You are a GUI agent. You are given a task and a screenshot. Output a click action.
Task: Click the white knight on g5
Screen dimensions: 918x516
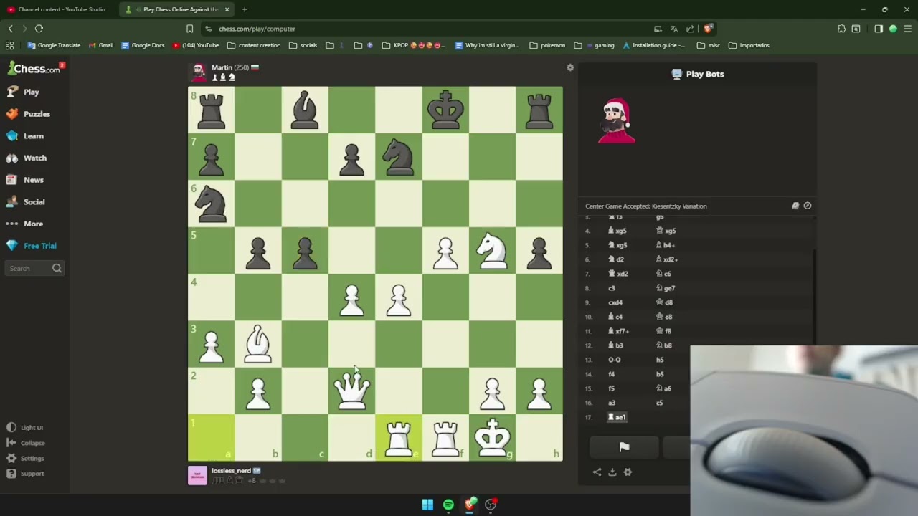tap(492, 251)
